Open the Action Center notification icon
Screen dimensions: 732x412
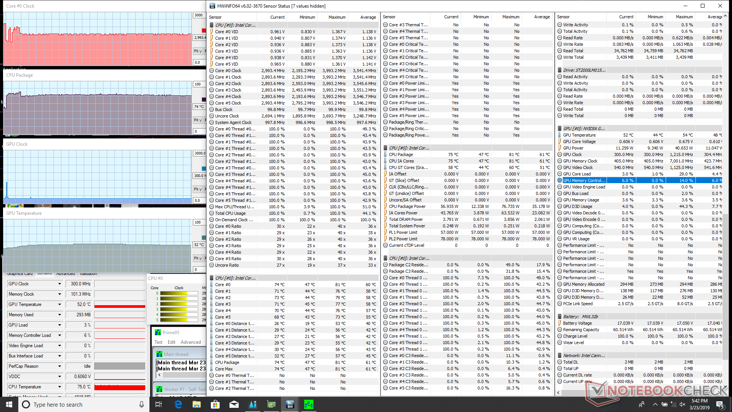(720, 404)
